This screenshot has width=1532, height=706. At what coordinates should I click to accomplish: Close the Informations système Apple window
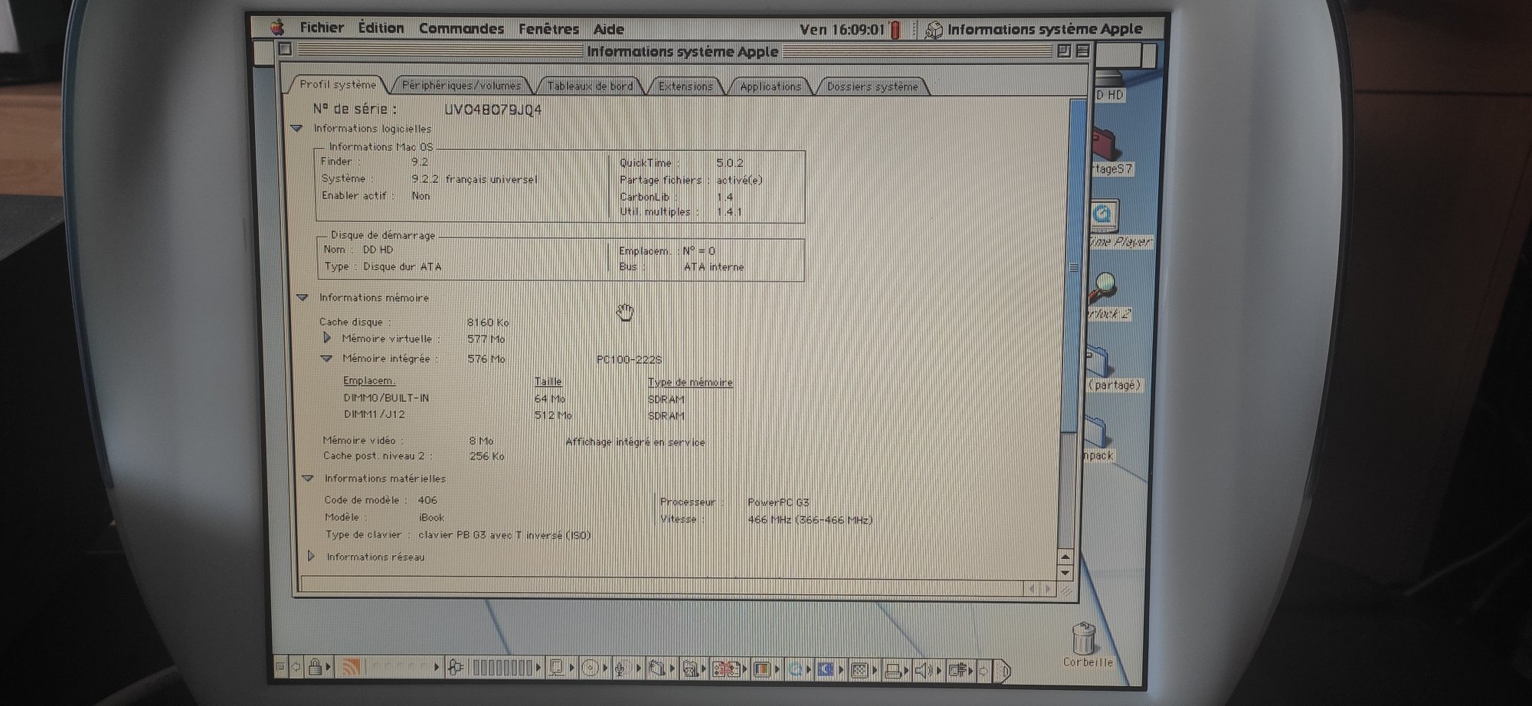[285, 49]
